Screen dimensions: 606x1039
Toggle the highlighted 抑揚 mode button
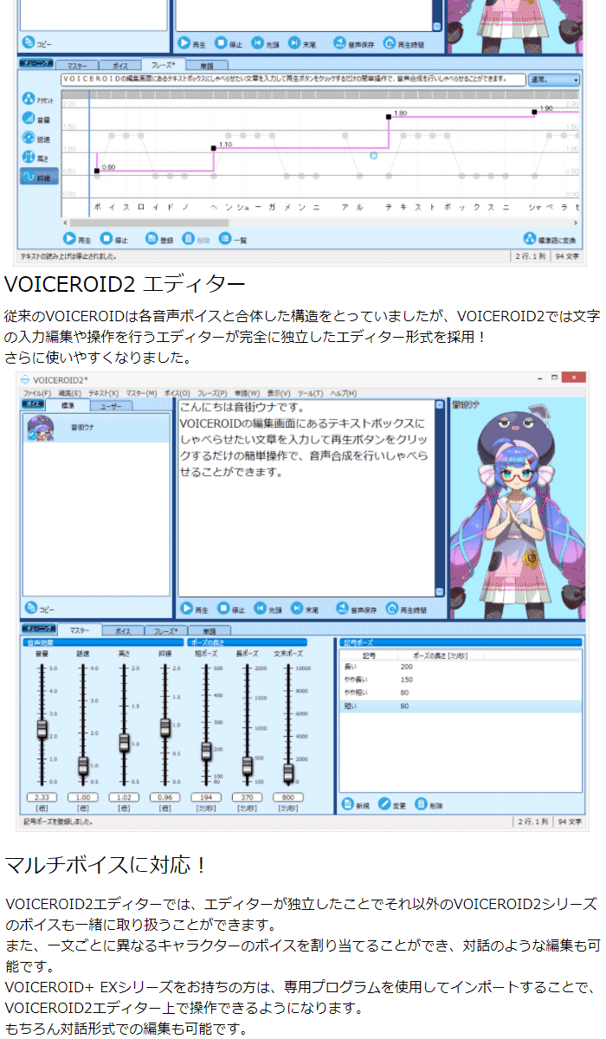(39, 177)
